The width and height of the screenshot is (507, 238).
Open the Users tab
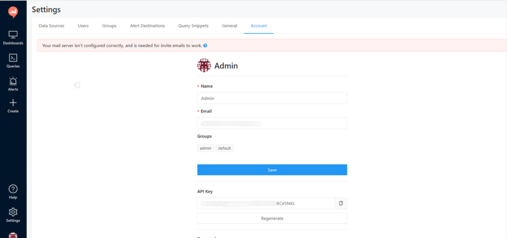tap(83, 25)
